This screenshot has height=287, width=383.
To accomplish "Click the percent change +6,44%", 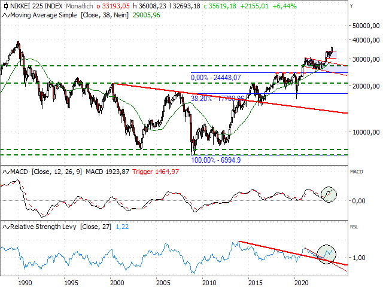I will point(285,6).
